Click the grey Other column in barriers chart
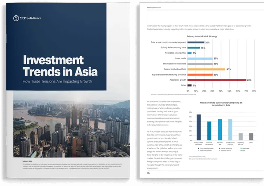This screenshot has width=264, height=186. coord(251,137)
